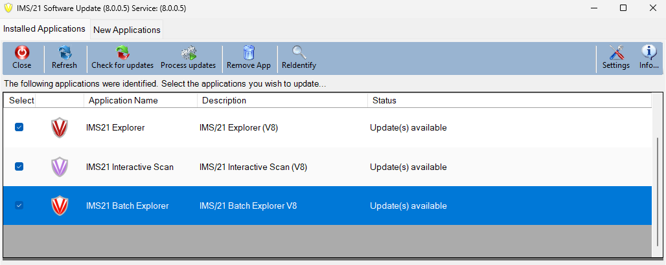Click the IMS/21 Explorer (V8) description
This screenshot has height=265, width=666.
point(238,127)
